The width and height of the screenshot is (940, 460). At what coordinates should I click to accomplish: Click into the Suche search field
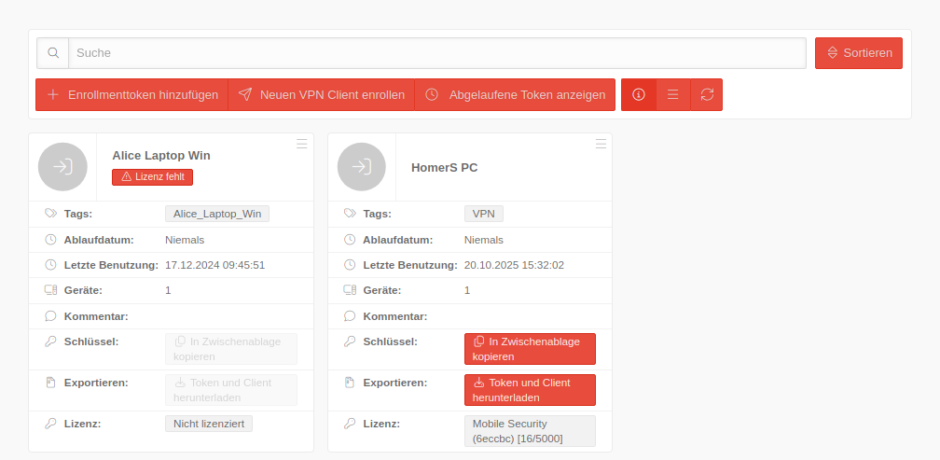click(436, 53)
